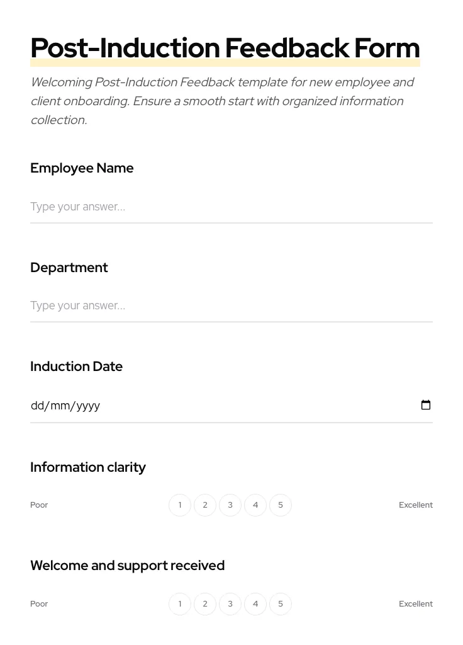The height and width of the screenshot is (645, 463).
Task: Rate Information clarity as 1
Action: click(x=180, y=505)
